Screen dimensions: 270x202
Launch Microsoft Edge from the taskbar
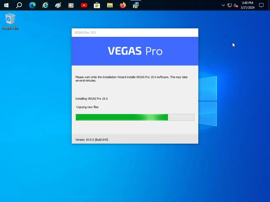pos(32,5)
